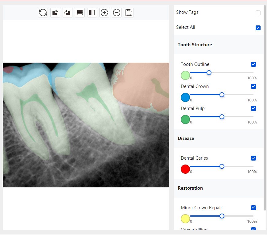
Task: Uncheck Minor Crown Repair
Action: pyautogui.click(x=253, y=208)
